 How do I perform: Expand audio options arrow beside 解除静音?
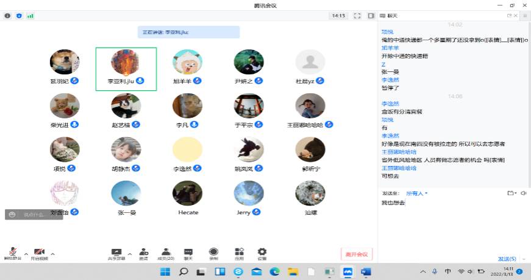(26, 253)
